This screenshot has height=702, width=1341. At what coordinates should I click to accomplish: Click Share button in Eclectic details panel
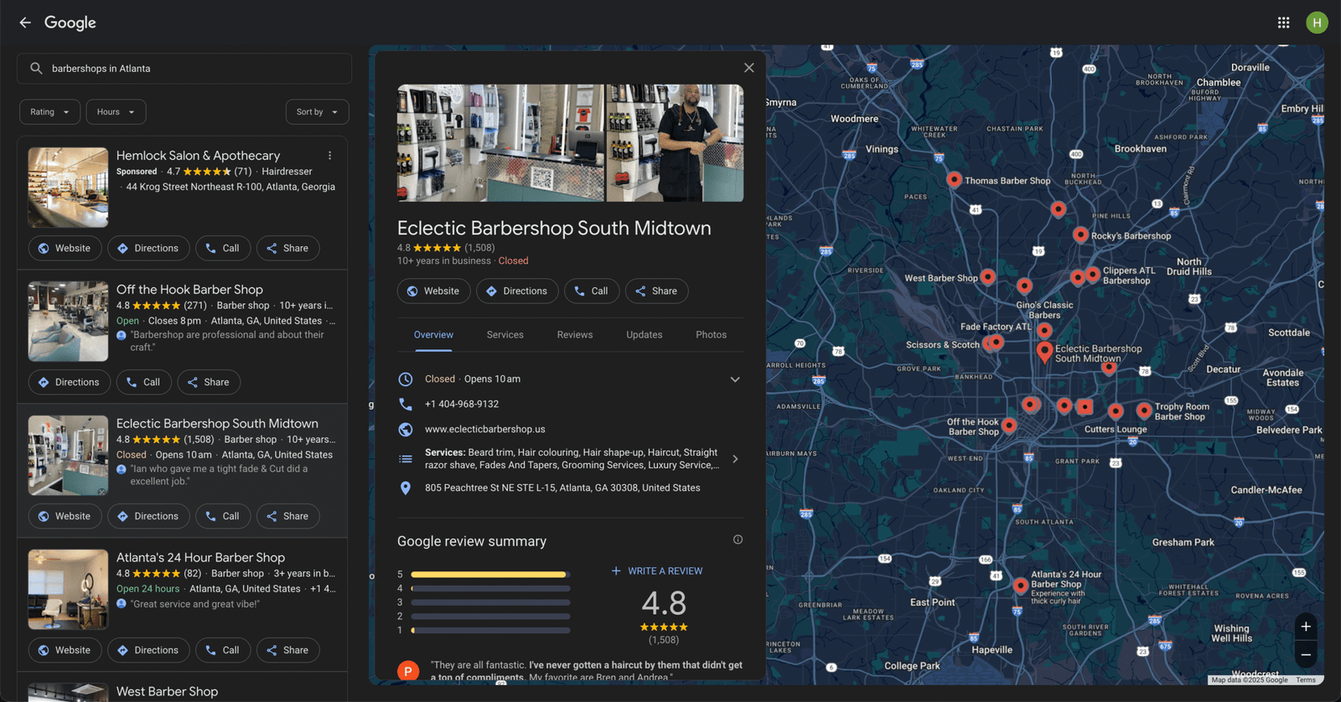(656, 291)
